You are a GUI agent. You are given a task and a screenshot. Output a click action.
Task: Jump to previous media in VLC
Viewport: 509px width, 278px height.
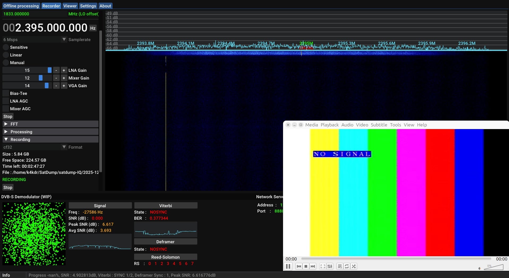tap(299, 266)
